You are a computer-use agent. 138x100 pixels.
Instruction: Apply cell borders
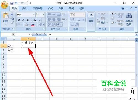19,24
